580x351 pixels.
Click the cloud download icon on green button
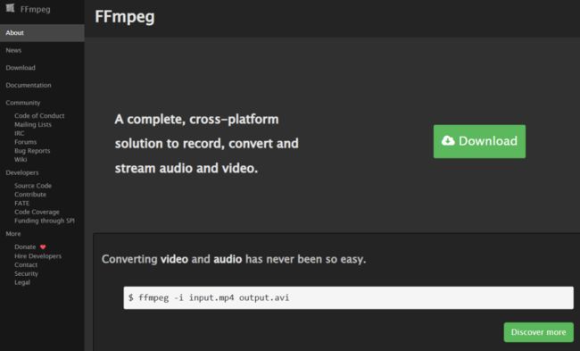(448, 141)
